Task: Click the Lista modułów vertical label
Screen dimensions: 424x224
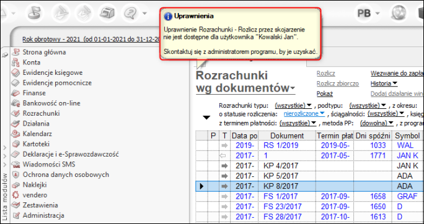Action: (4, 197)
